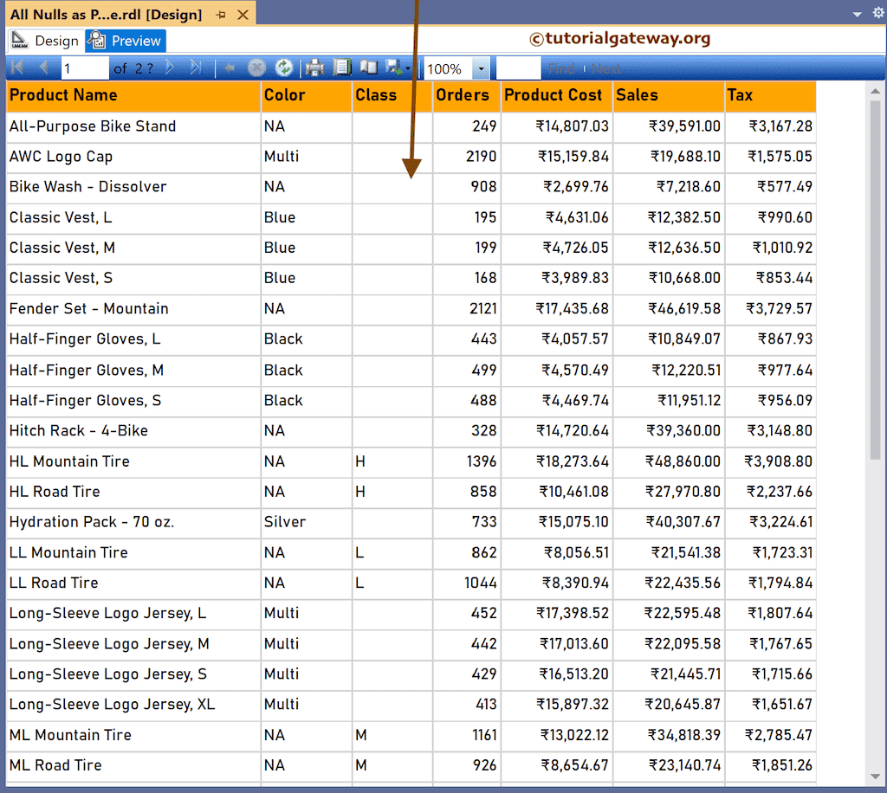Click inside the page number input field

pyautogui.click(x=84, y=68)
